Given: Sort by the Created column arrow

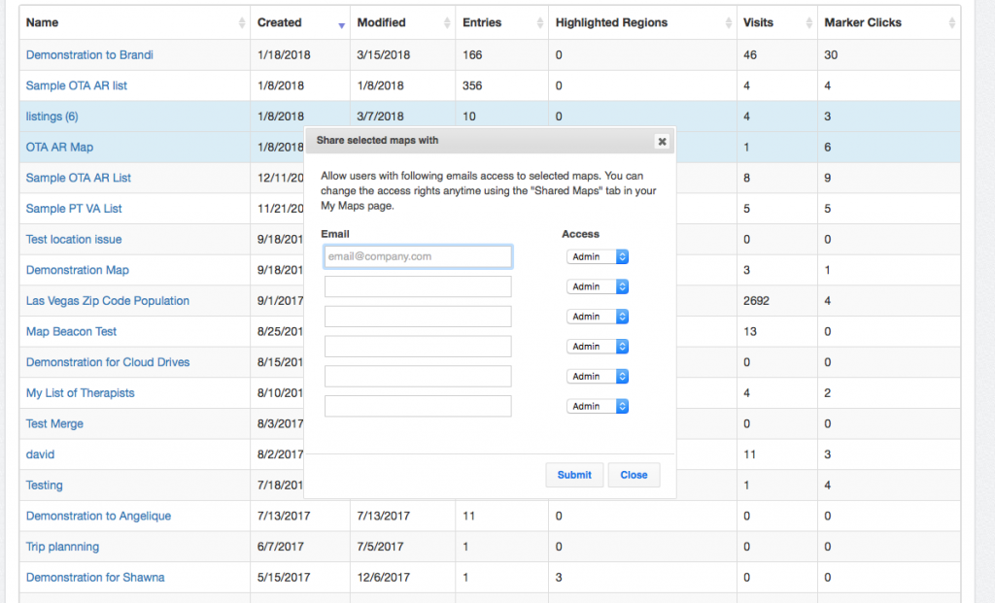Looking at the screenshot, I should point(340,23).
